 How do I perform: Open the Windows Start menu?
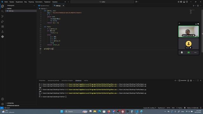coord(62,111)
